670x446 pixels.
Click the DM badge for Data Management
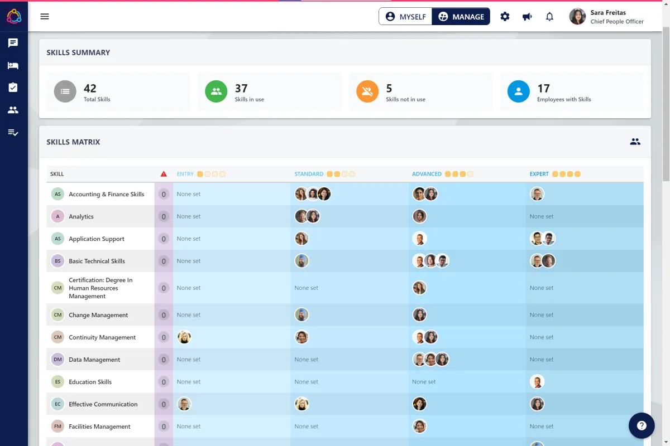[x=58, y=360]
